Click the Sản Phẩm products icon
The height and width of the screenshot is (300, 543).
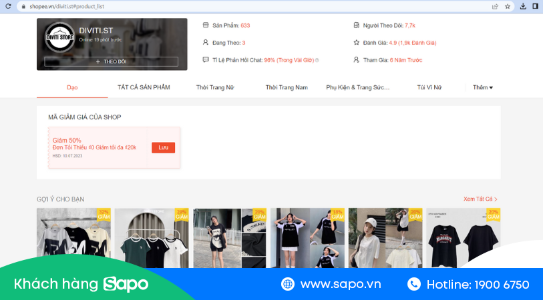[x=206, y=25]
